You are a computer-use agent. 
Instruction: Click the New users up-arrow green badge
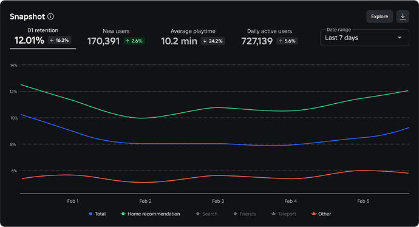(x=134, y=41)
